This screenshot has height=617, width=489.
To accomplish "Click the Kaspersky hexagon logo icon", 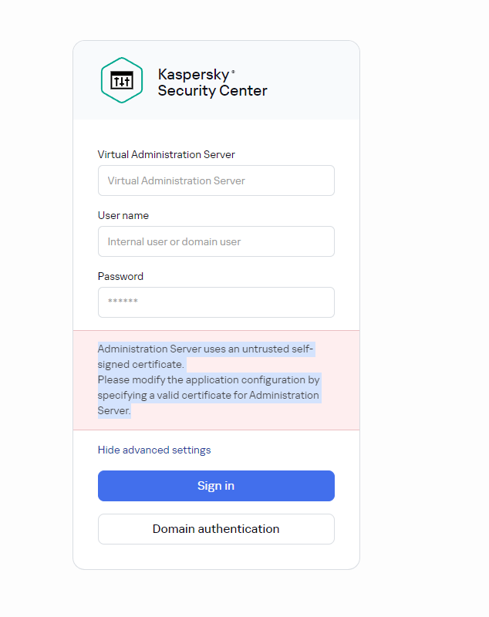I will (x=122, y=80).
